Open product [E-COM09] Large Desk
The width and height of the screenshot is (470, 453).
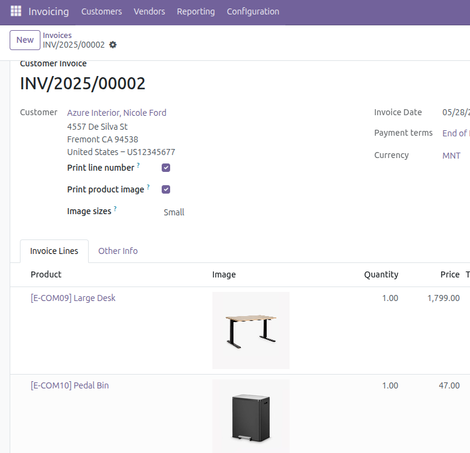pos(73,298)
